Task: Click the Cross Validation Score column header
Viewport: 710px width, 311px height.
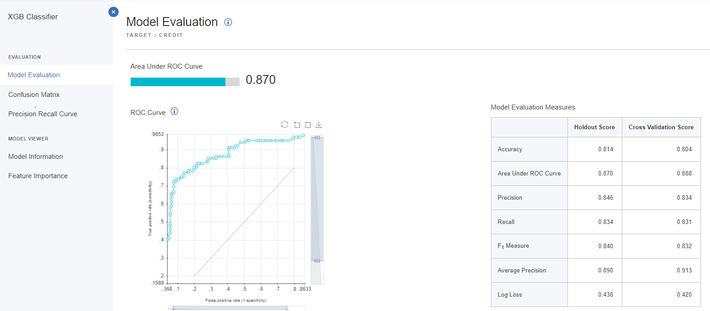Action: (661, 127)
